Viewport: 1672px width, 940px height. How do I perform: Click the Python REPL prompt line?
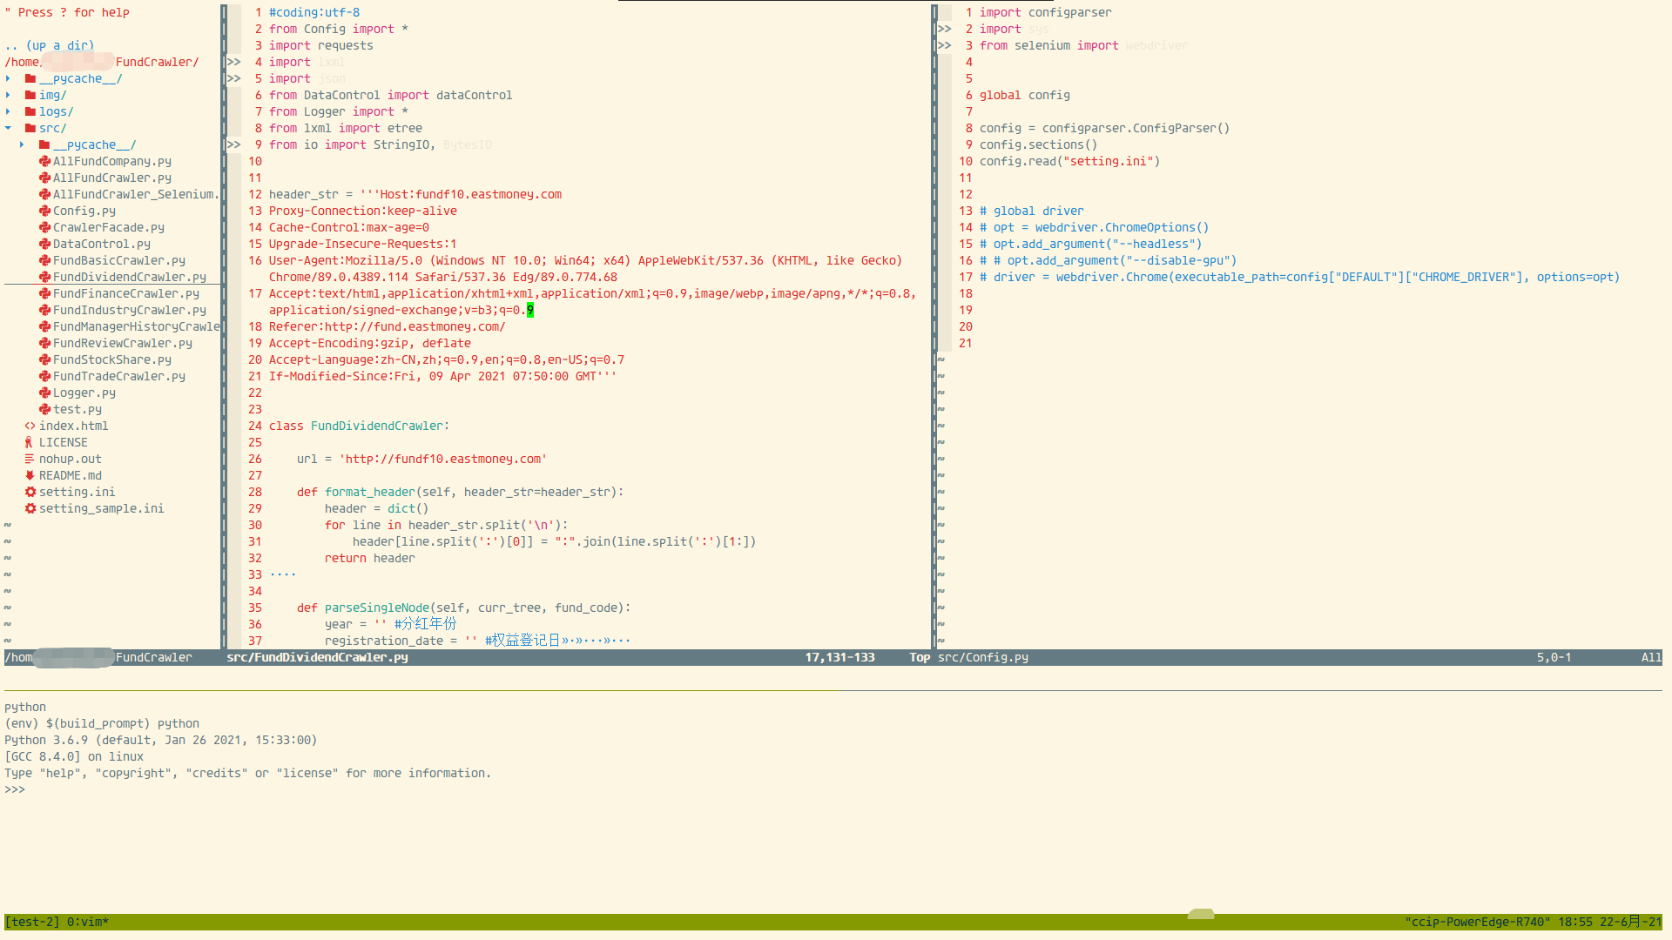(x=15, y=789)
